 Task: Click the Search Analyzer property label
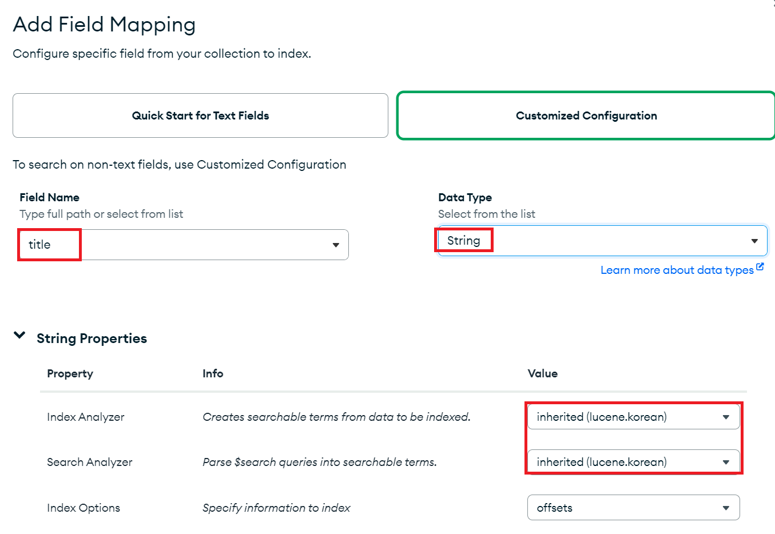point(89,463)
